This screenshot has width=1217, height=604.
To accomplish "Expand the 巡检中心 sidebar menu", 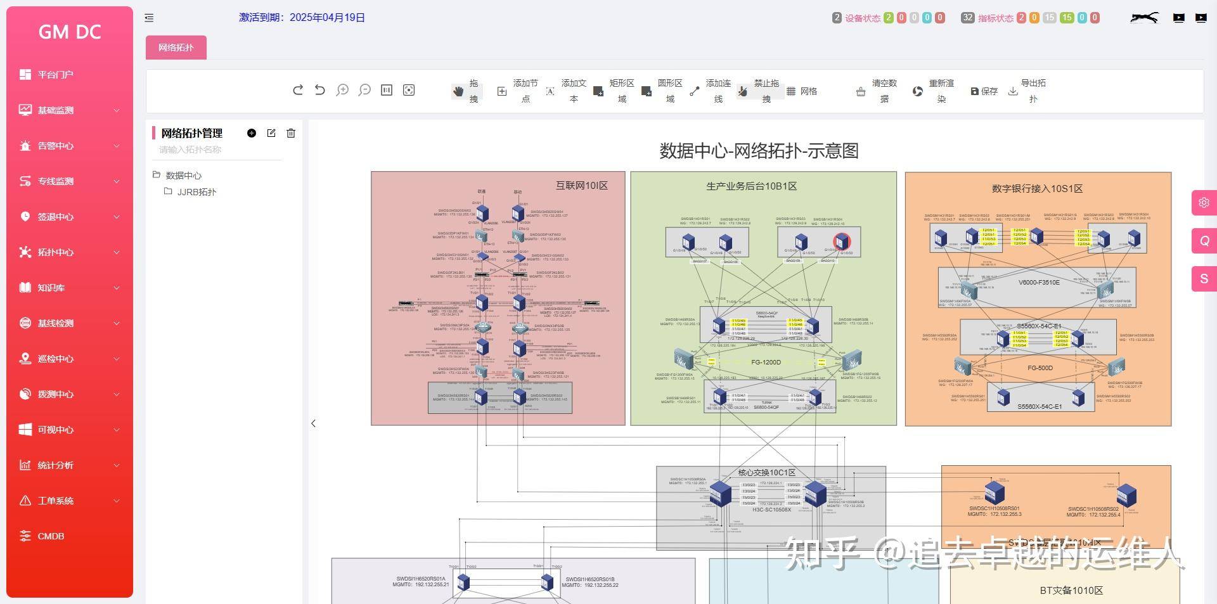I will 70,359.
